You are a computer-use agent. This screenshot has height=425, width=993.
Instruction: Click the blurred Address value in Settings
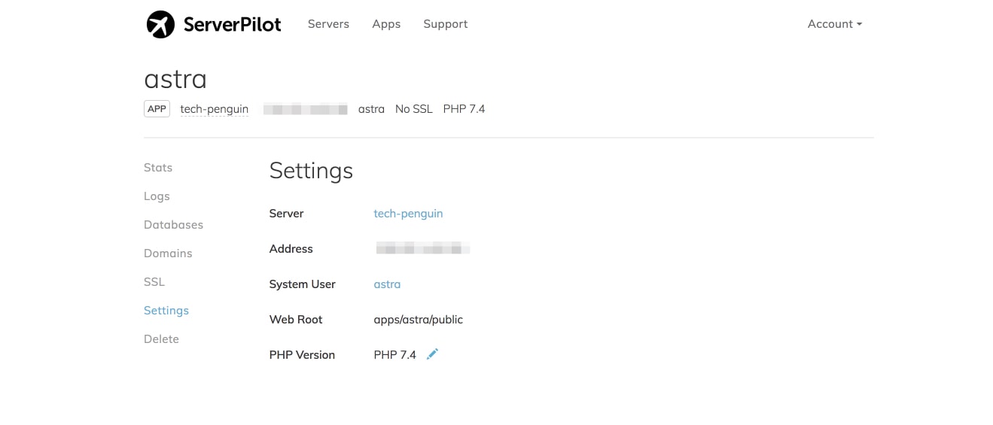click(422, 248)
